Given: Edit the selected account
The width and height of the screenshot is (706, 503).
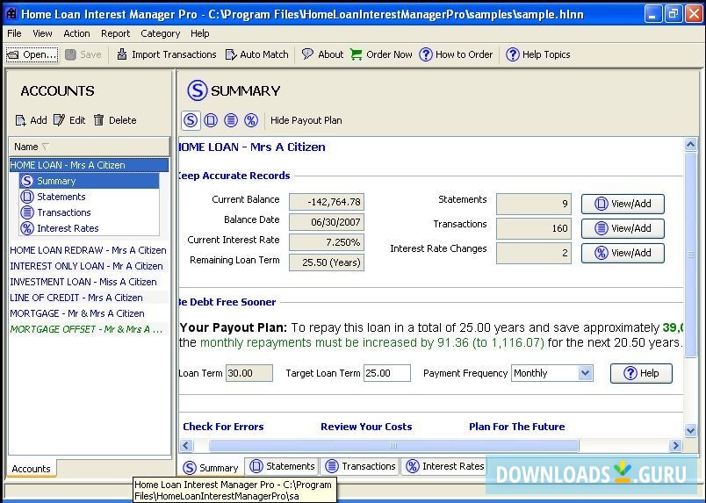Looking at the screenshot, I should point(69,120).
